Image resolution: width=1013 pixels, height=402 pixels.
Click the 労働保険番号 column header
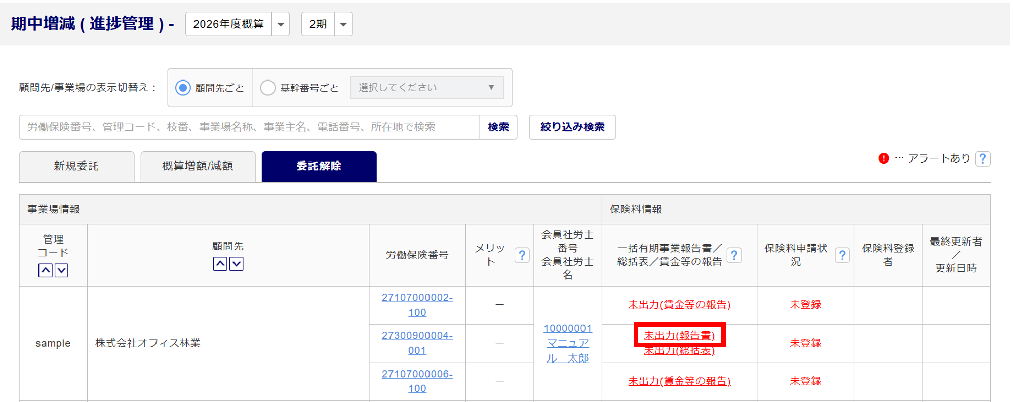point(417,255)
